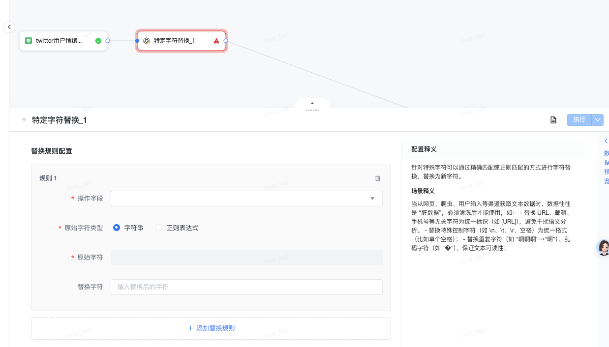Click the green success check status icon
Screen dimensions: 609x347
point(98,41)
